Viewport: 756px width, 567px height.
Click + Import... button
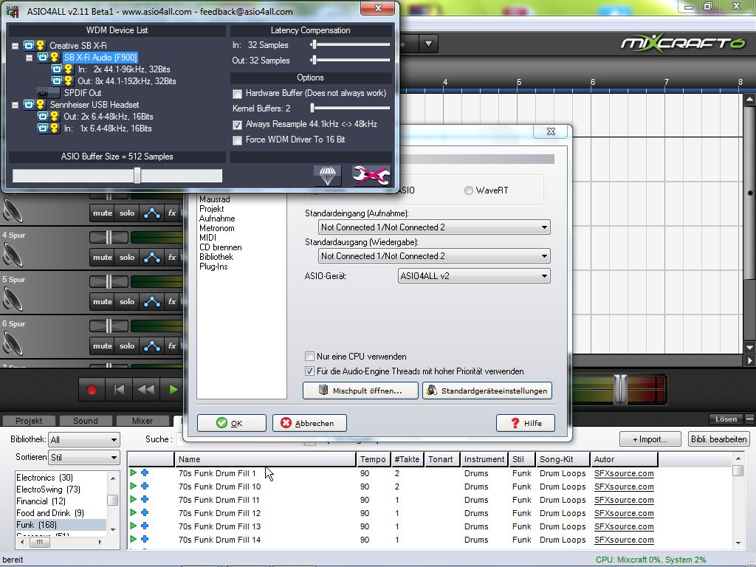pyautogui.click(x=650, y=439)
